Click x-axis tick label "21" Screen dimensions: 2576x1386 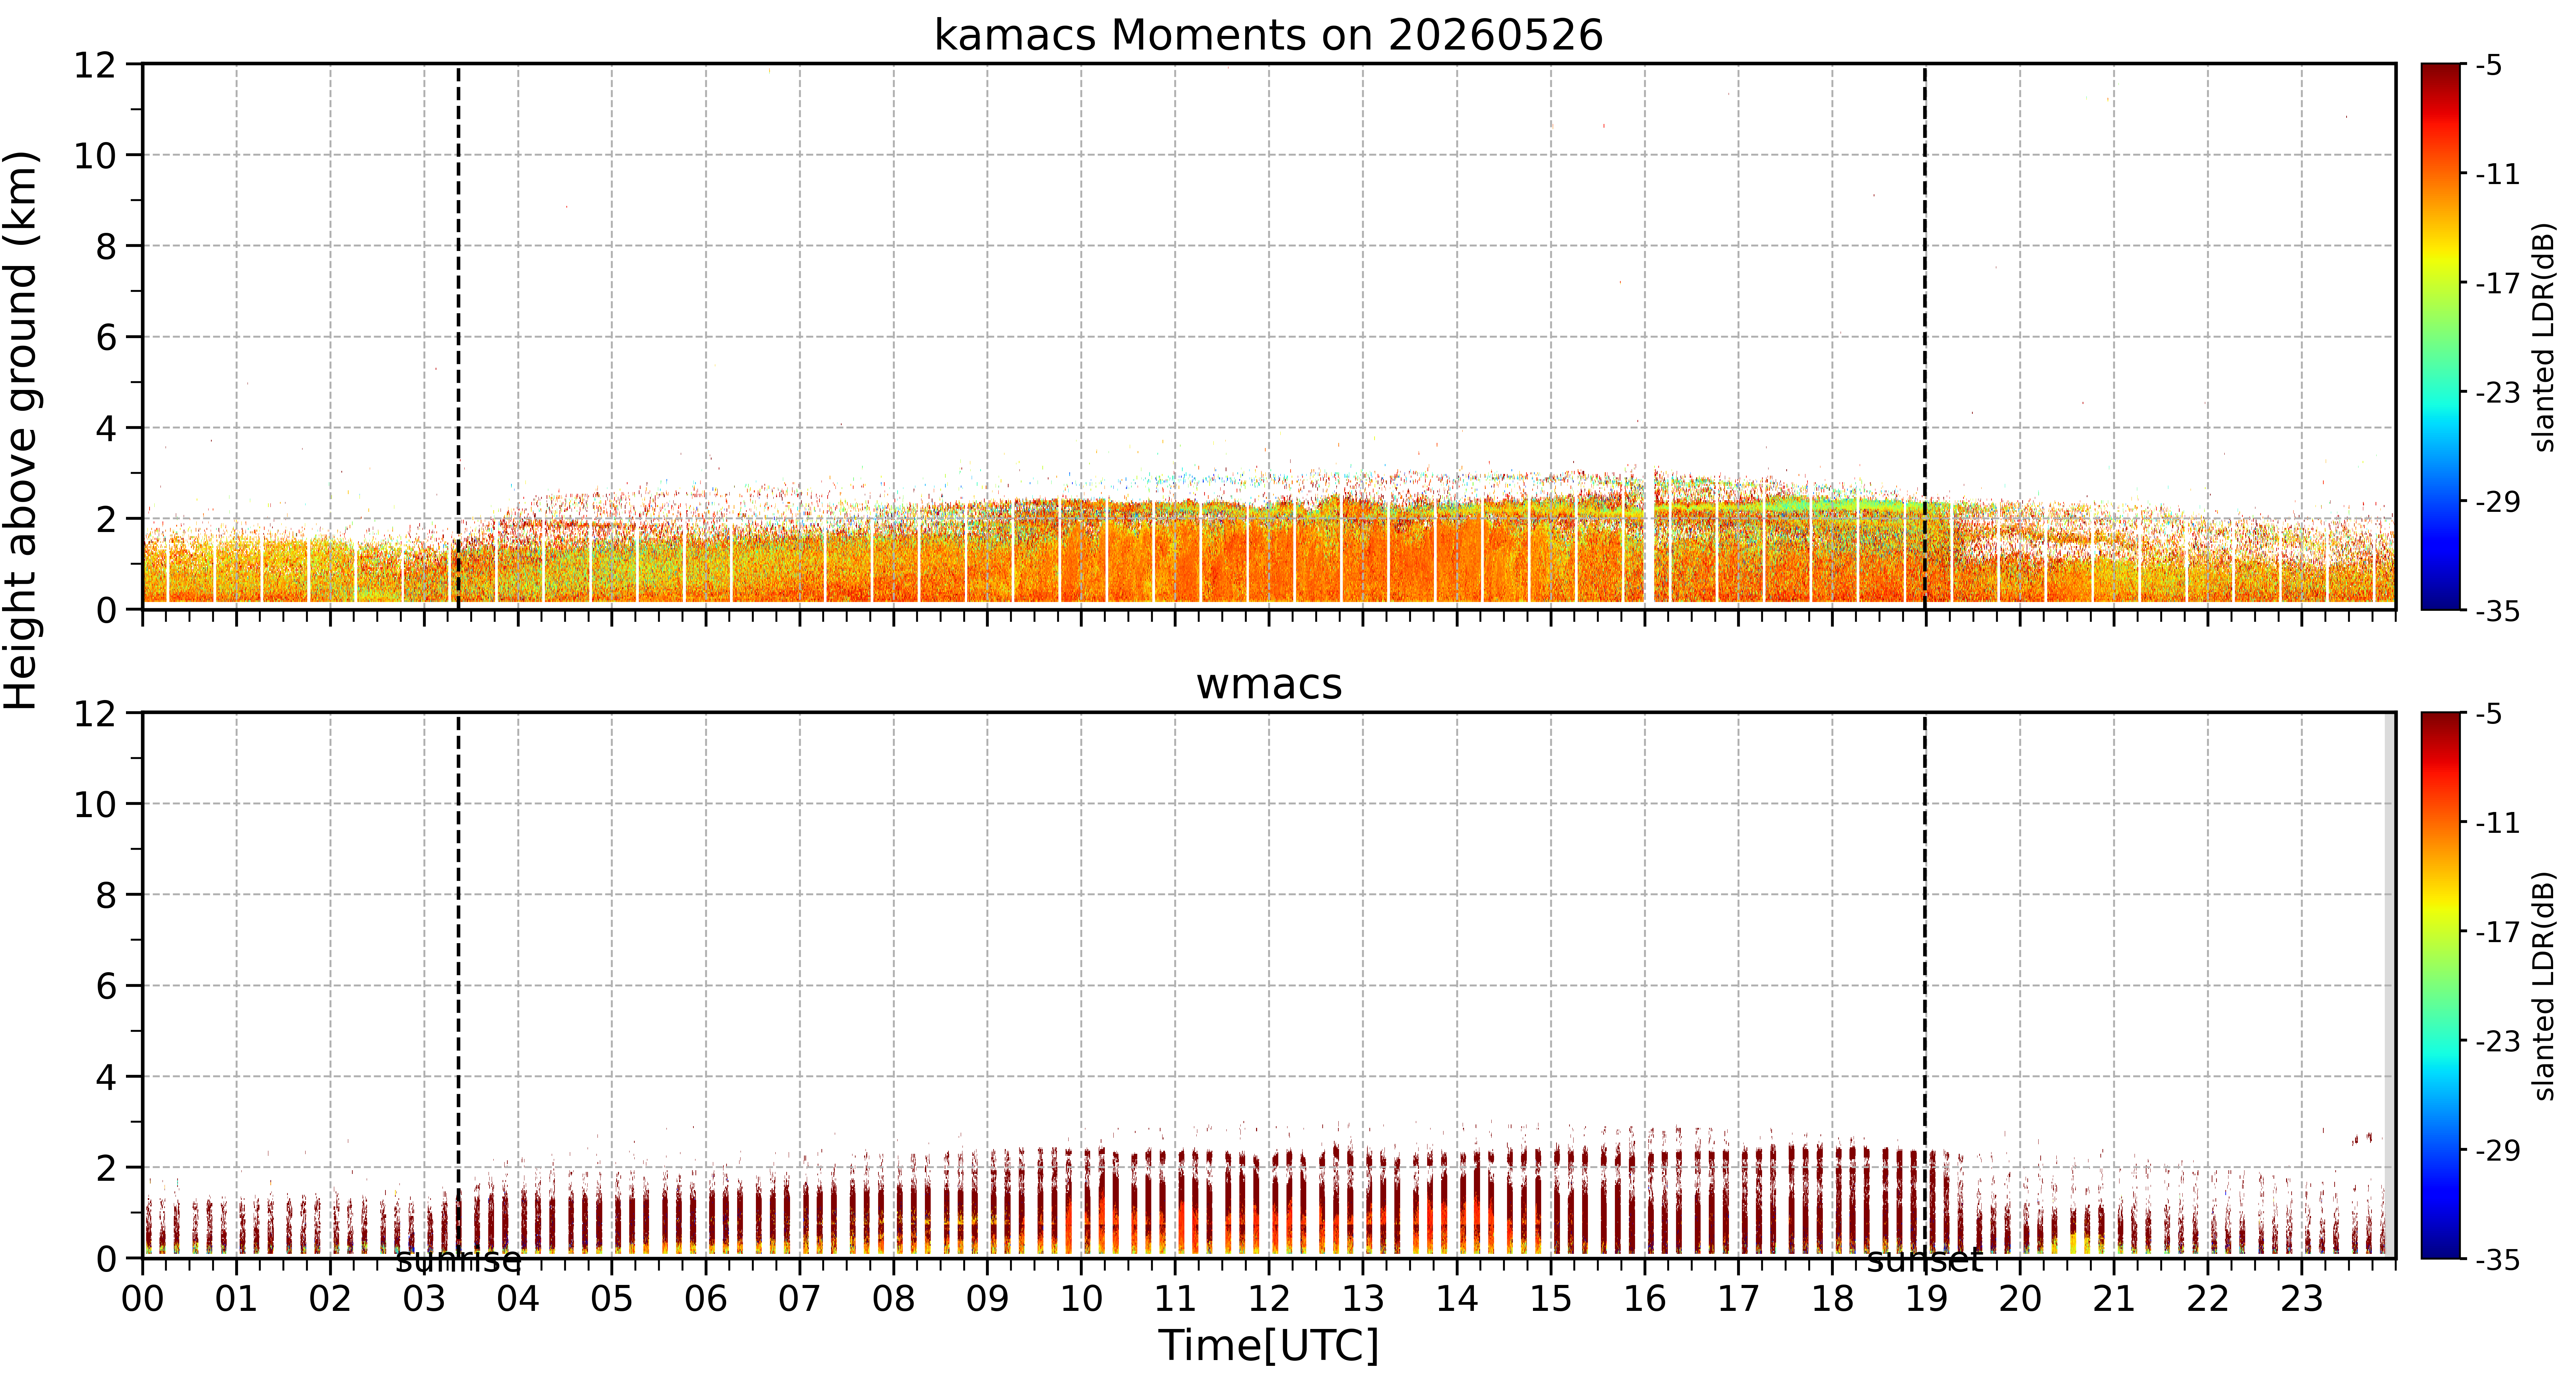2114,1299
